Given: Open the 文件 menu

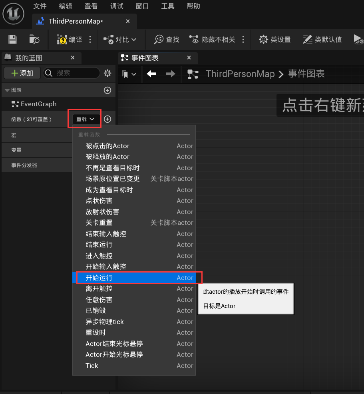Looking at the screenshot, I should click(40, 6).
